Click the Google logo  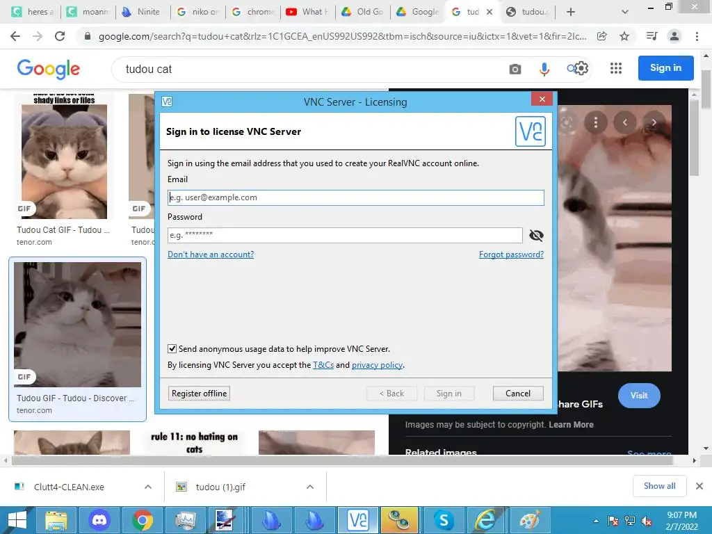click(x=49, y=69)
